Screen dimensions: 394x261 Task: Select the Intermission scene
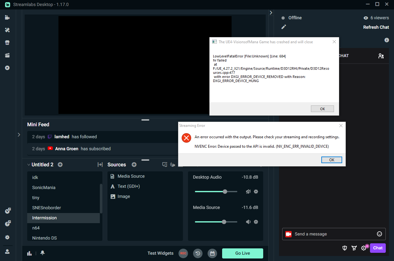(x=64, y=218)
